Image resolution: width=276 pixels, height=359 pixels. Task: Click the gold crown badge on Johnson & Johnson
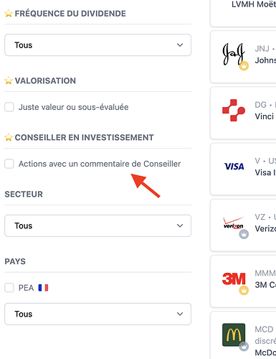click(244, 65)
